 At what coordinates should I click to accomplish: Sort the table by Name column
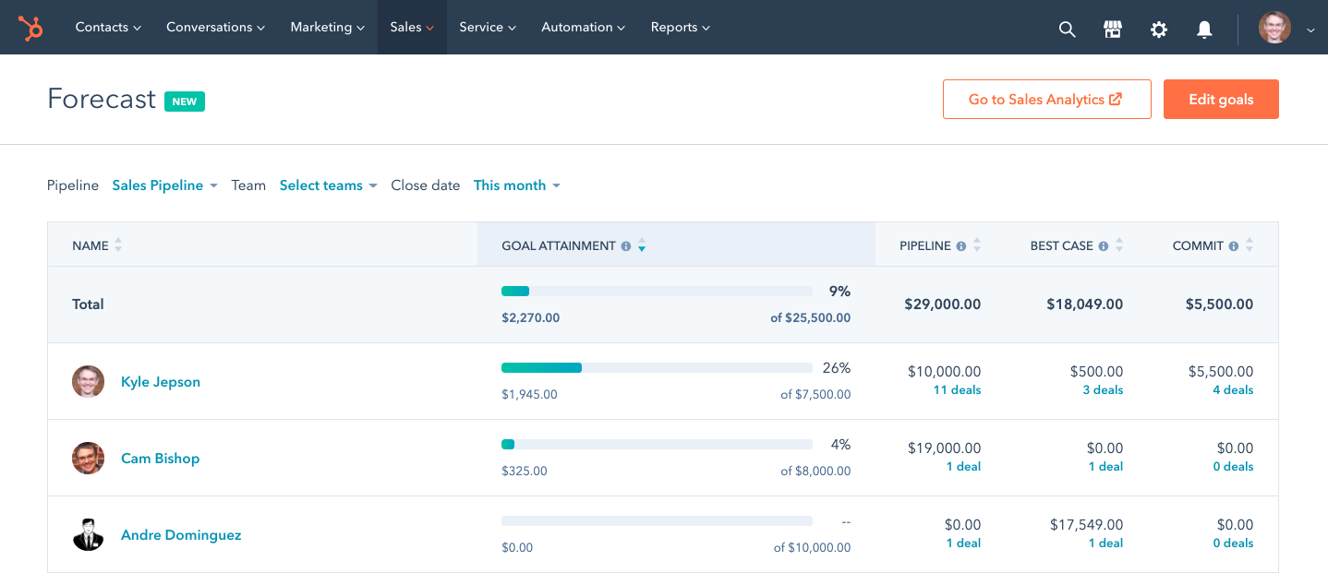click(118, 245)
